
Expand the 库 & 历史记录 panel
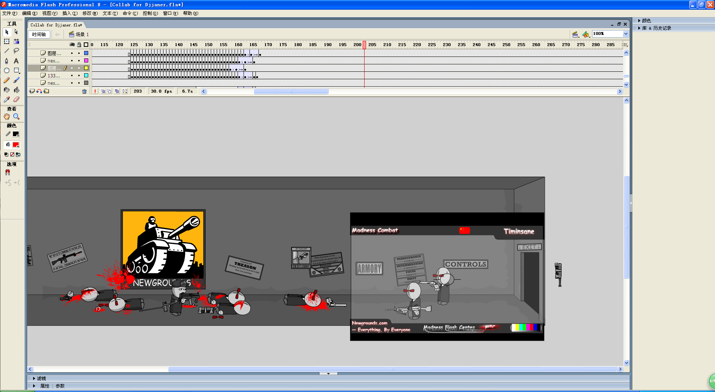(639, 28)
